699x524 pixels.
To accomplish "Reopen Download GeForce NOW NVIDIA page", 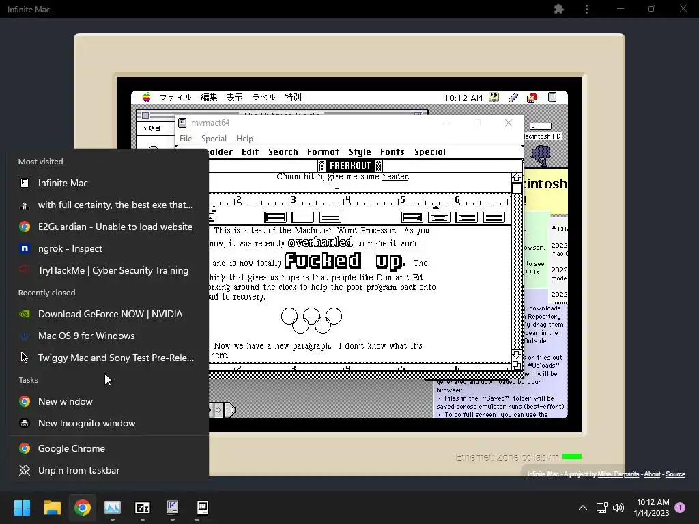I will pyautogui.click(x=109, y=314).
